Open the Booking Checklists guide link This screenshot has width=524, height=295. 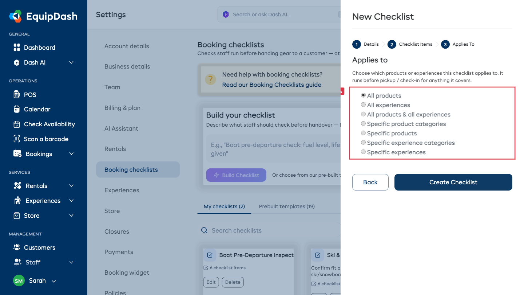click(x=272, y=85)
